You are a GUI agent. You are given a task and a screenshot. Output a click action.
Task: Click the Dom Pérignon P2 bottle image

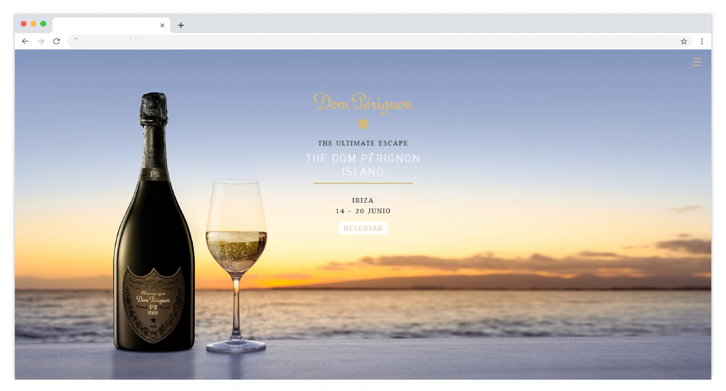coord(154,222)
